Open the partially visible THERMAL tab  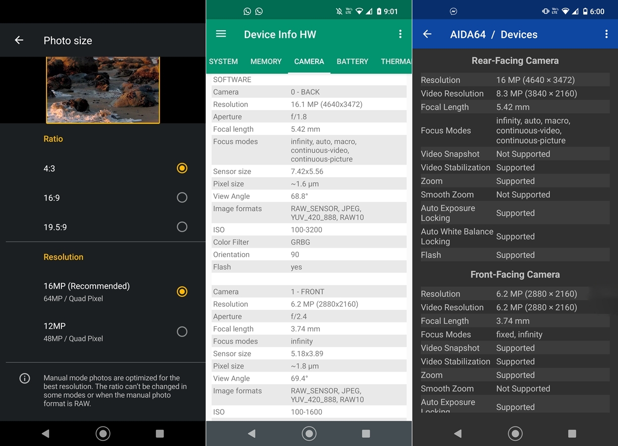396,61
